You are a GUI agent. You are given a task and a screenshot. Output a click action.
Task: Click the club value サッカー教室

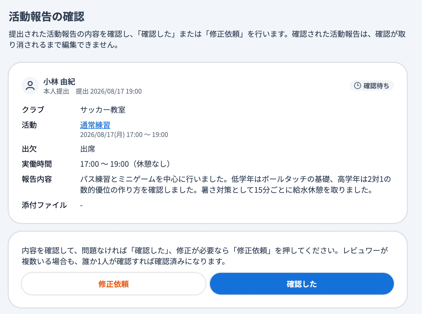[x=103, y=110]
